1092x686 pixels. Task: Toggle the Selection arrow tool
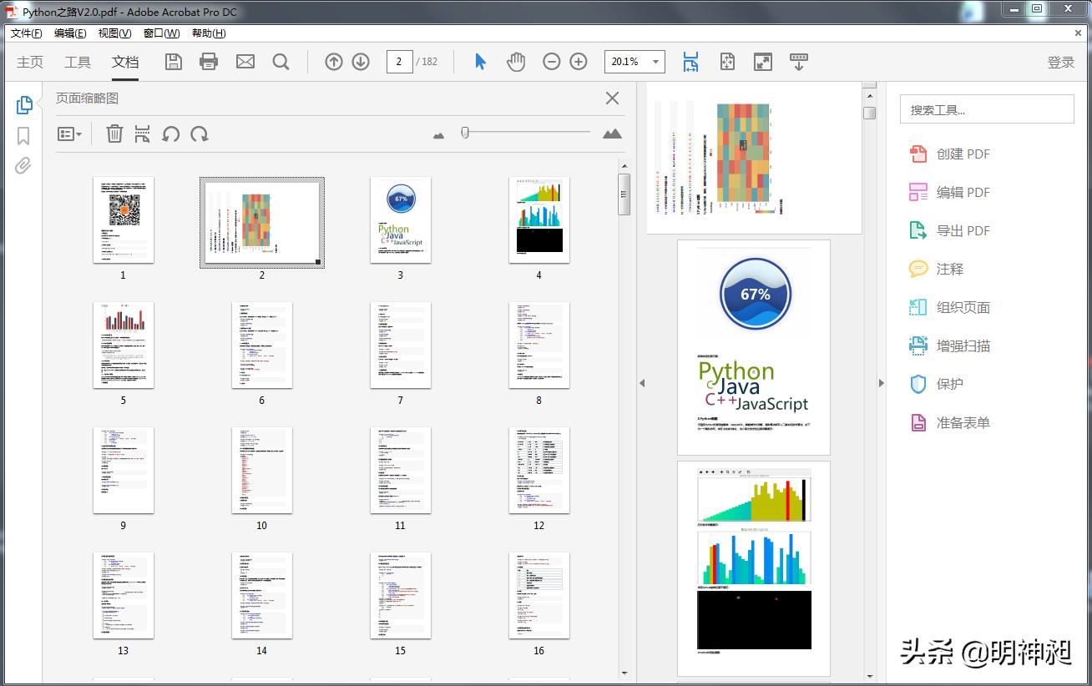[x=480, y=62]
